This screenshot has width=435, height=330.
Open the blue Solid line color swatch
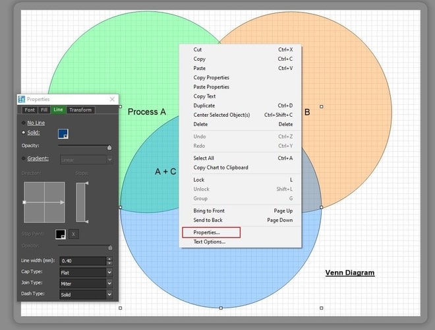(63, 133)
